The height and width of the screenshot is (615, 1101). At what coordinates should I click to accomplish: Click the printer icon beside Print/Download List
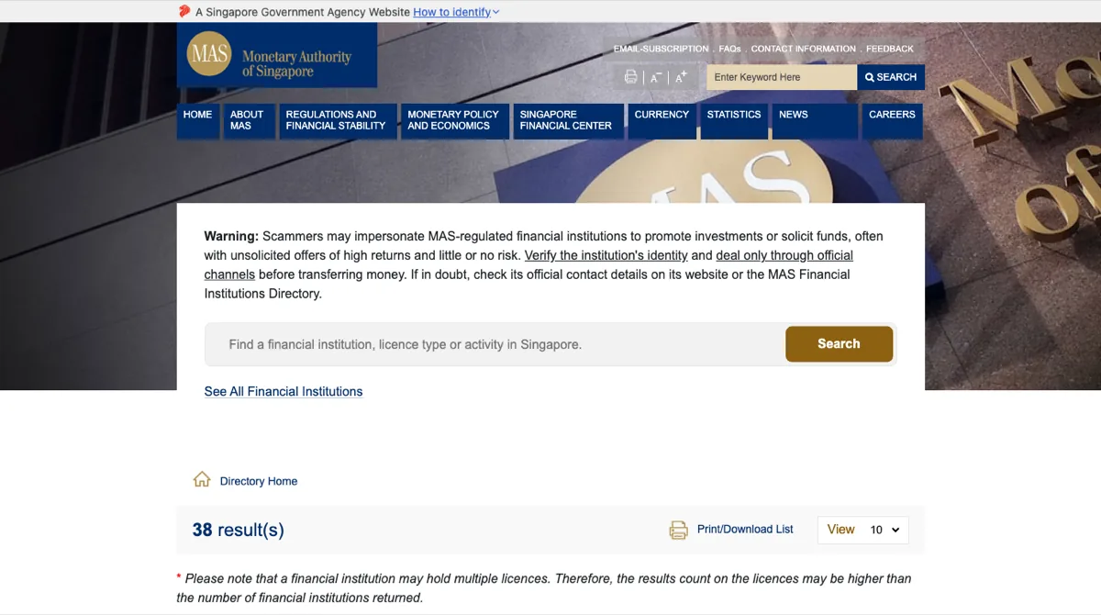tap(678, 530)
